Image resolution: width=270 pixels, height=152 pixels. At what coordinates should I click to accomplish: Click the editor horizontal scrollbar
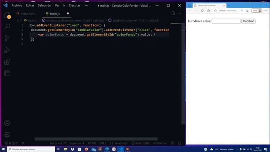click(x=96, y=139)
